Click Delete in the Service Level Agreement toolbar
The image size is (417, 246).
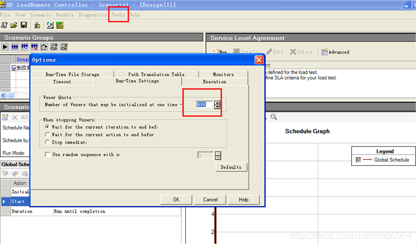[x=301, y=52]
